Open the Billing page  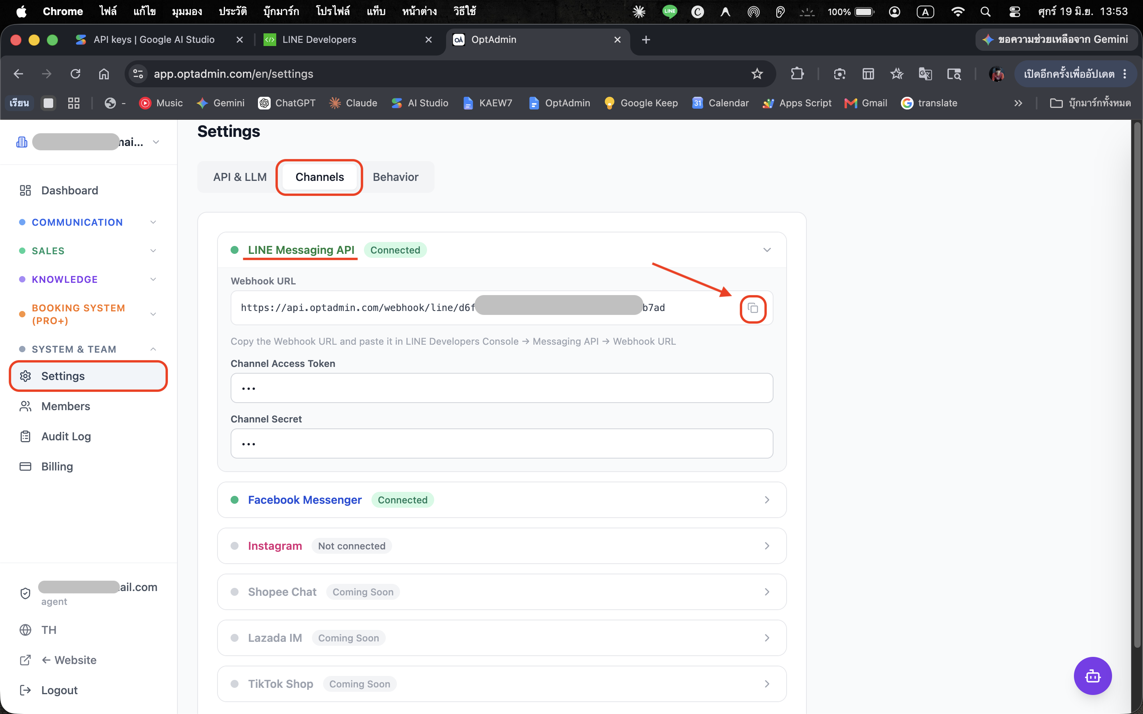pyautogui.click(x=89, y=466)
